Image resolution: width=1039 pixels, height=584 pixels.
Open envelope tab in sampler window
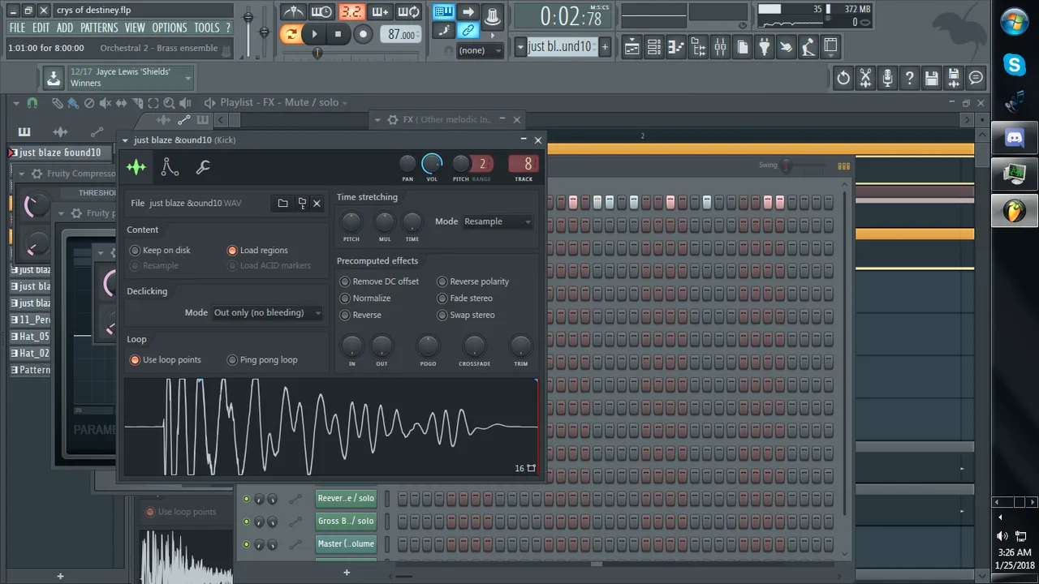pos(170,167)
